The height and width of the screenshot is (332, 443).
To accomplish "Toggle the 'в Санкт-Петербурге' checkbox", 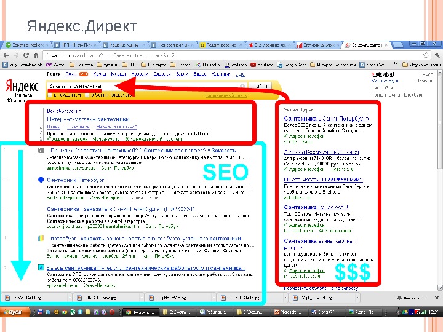I will click(87, 95).
